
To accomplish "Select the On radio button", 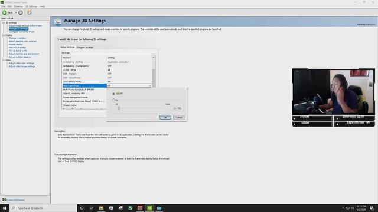I will [113, 100].
